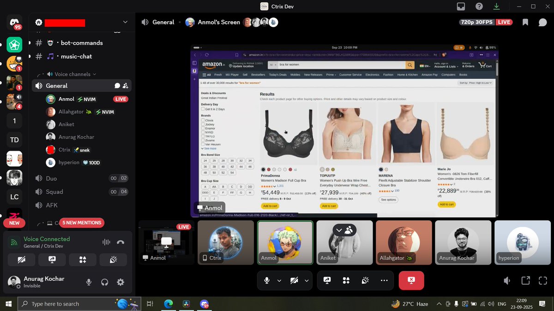Share your screen from voice panel

coord(52,260)
